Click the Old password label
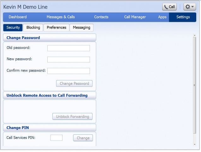The width and height of the screenshot is (201, 152). [18, 48]
